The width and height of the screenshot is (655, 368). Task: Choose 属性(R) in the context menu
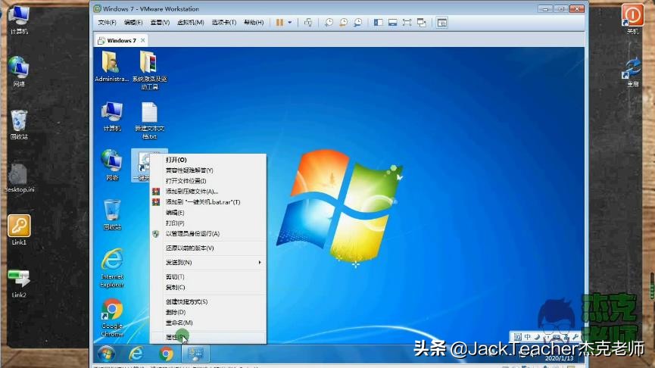(208, 337)
